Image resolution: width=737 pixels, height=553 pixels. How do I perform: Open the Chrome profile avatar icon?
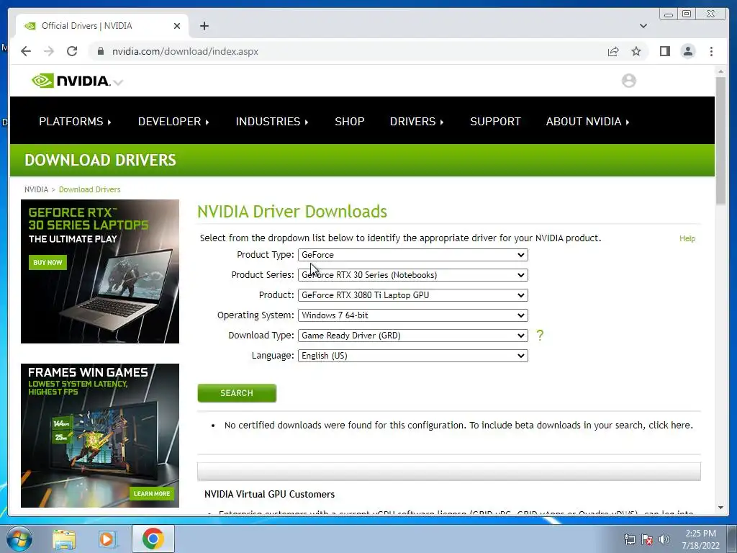pos(687,51)
